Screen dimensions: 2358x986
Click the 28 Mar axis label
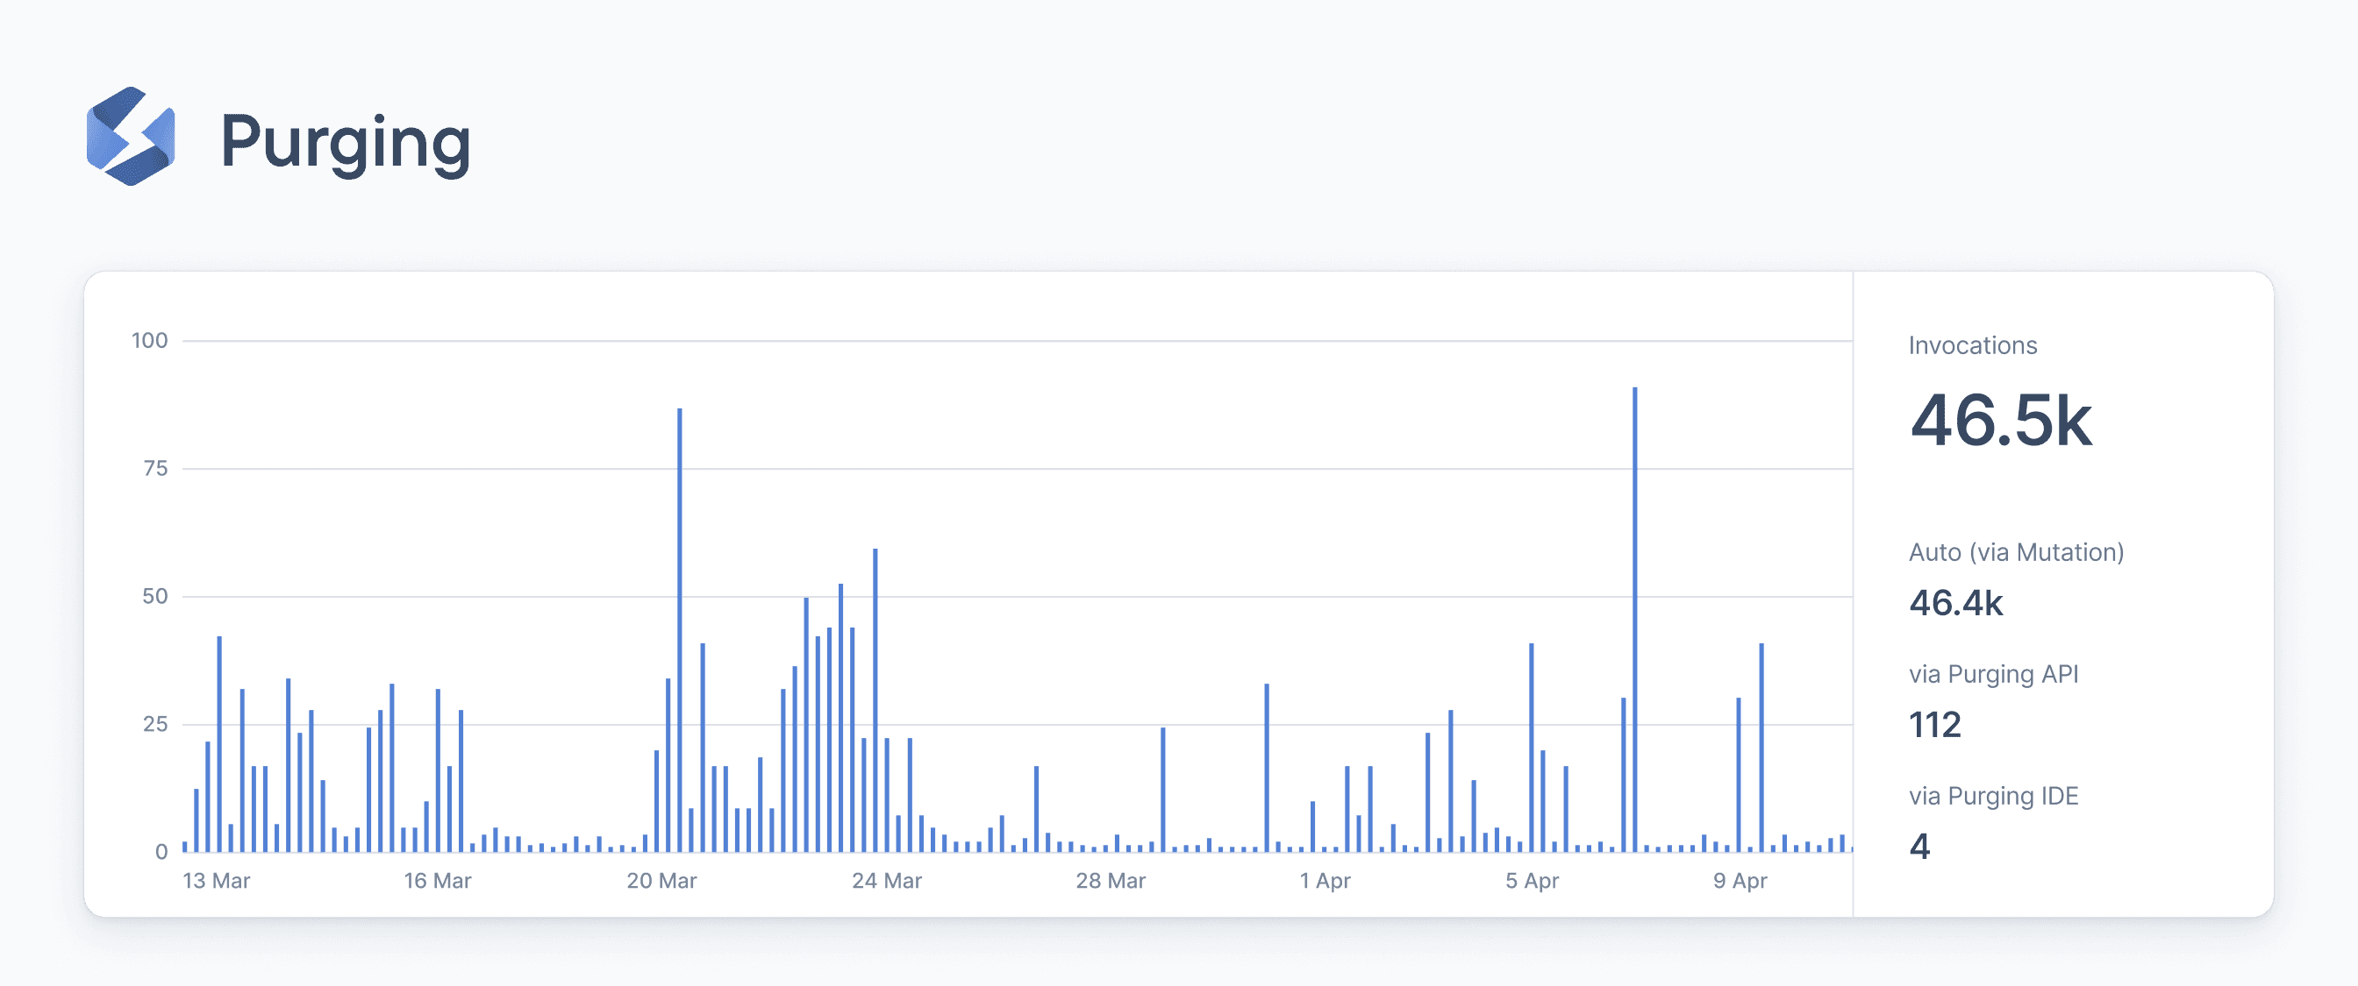[1111, 881]
